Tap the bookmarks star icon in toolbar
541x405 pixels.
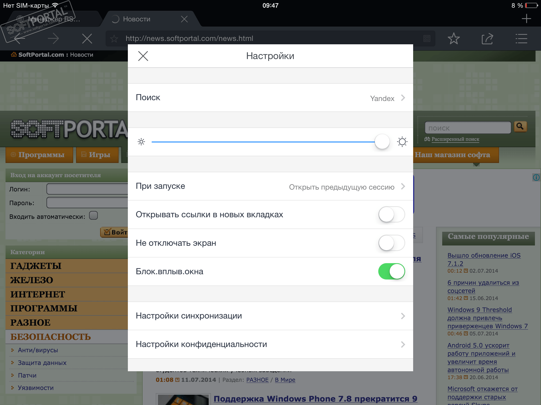point(454,39)
